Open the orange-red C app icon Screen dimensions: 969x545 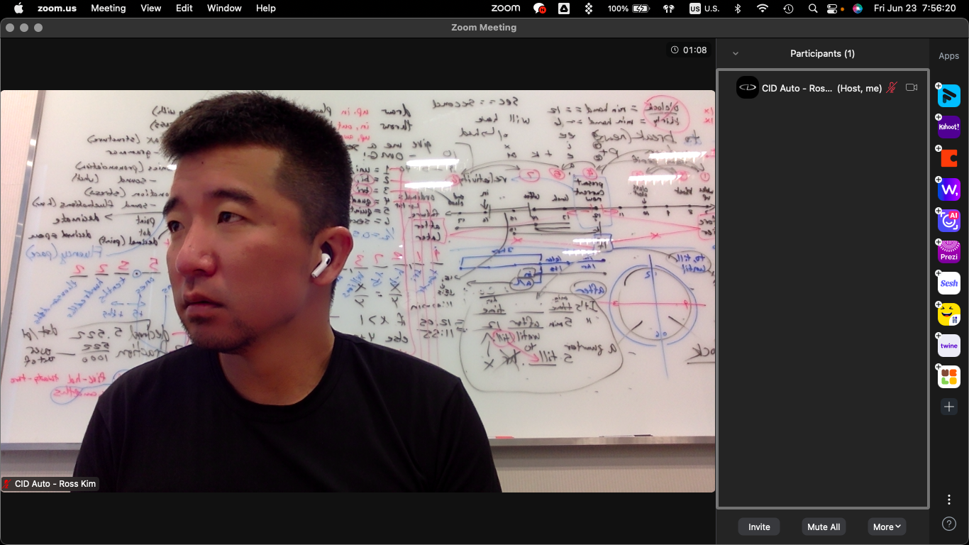tap(949, 158)
